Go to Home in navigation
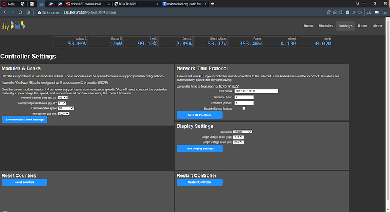 pos(308,26)
